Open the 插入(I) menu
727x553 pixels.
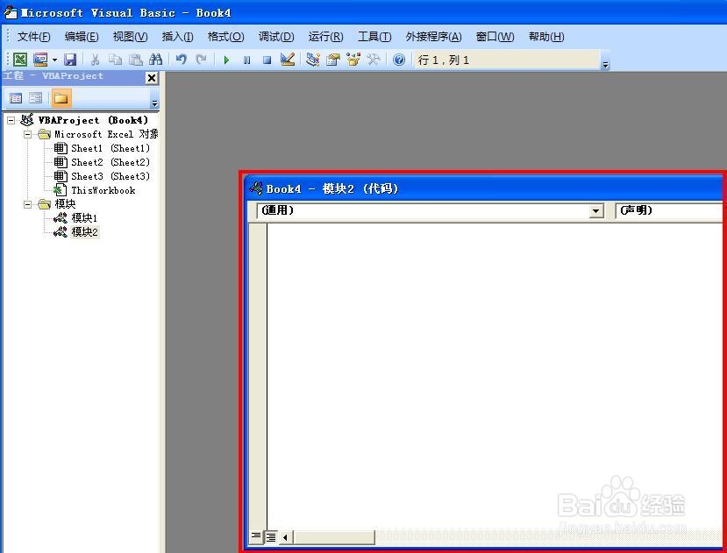click(177, 37)
